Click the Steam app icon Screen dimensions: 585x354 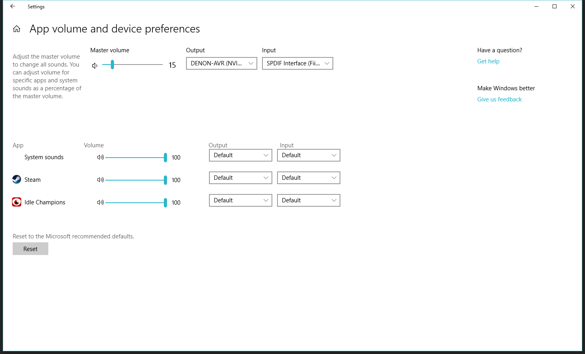click(17, 179)
